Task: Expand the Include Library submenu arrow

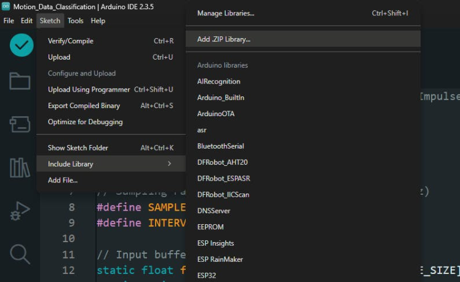Action: click(169, 164)
